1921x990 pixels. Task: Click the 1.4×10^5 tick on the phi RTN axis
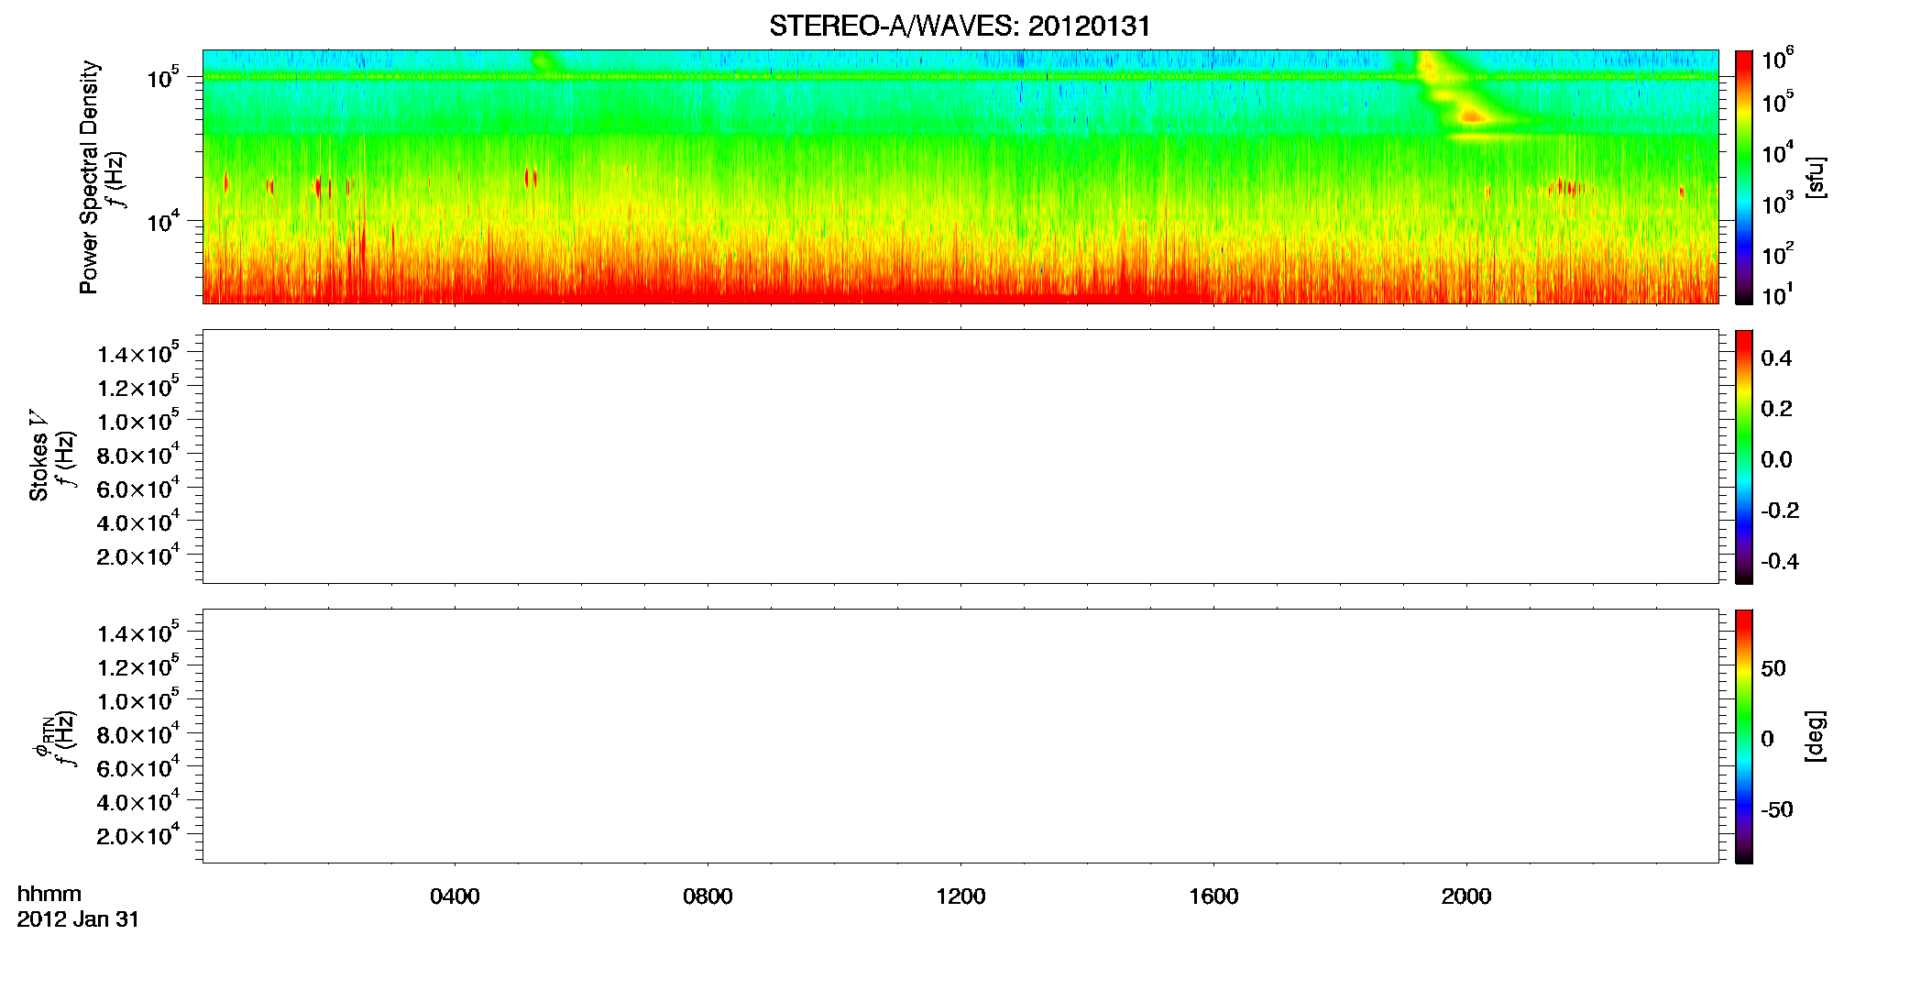138,632
